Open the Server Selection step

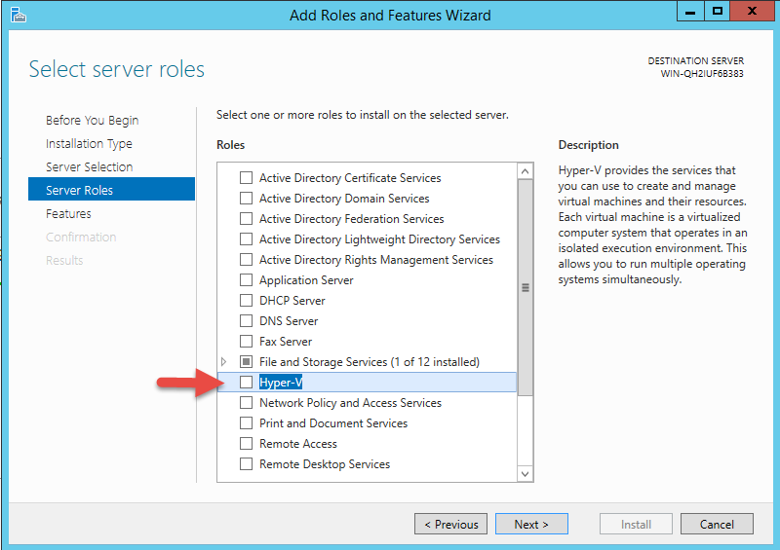coord(89,166)
